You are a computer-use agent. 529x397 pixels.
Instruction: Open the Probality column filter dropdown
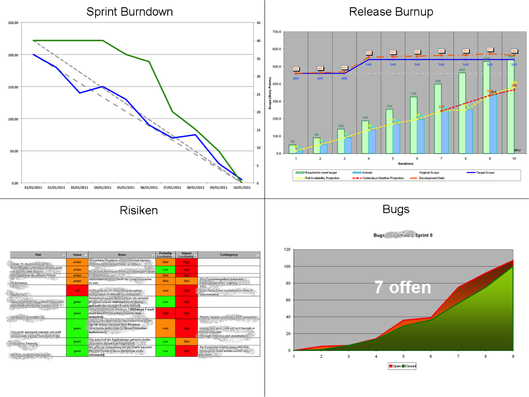point(173,256)
